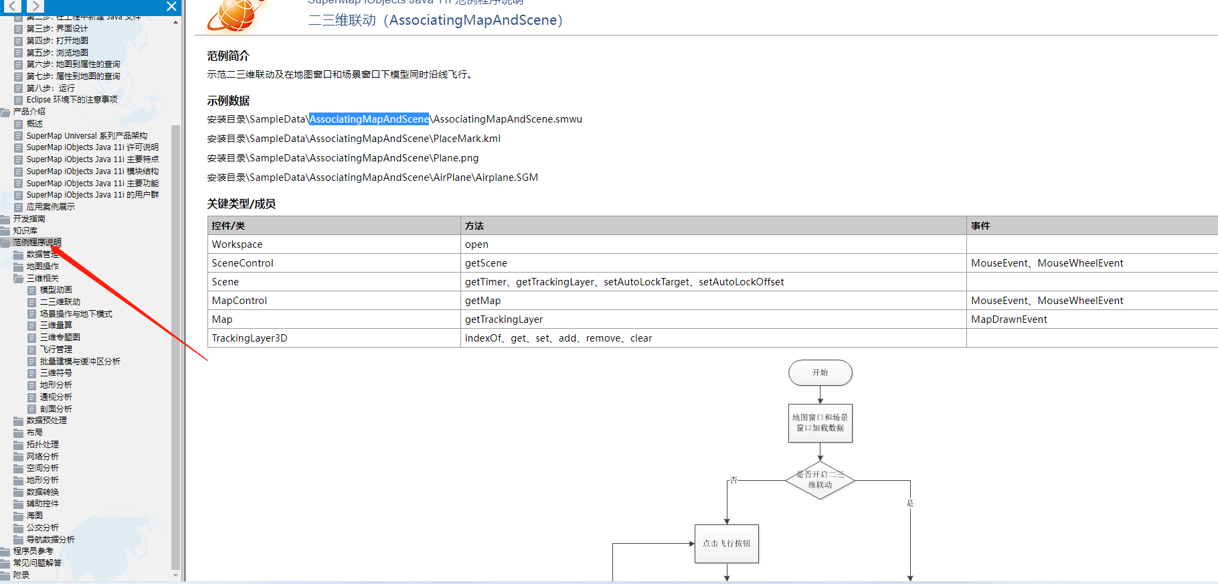1218x584 pixels.
Task: Click the folder icon beside 拓扑处理
Action: click(19, 445)
